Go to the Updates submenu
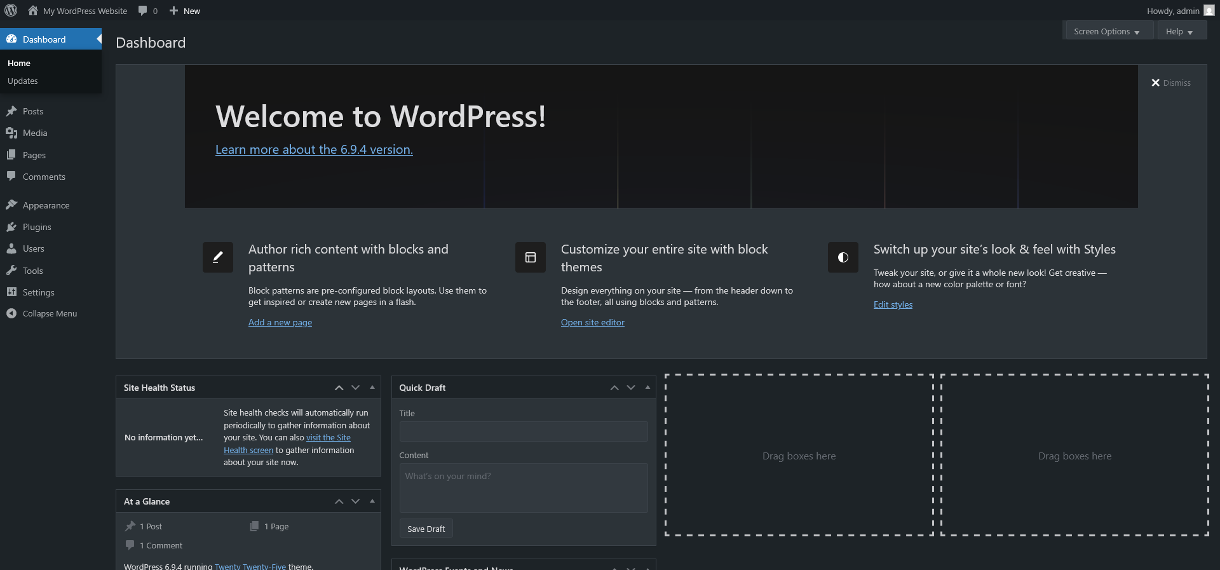 point(23,81)
